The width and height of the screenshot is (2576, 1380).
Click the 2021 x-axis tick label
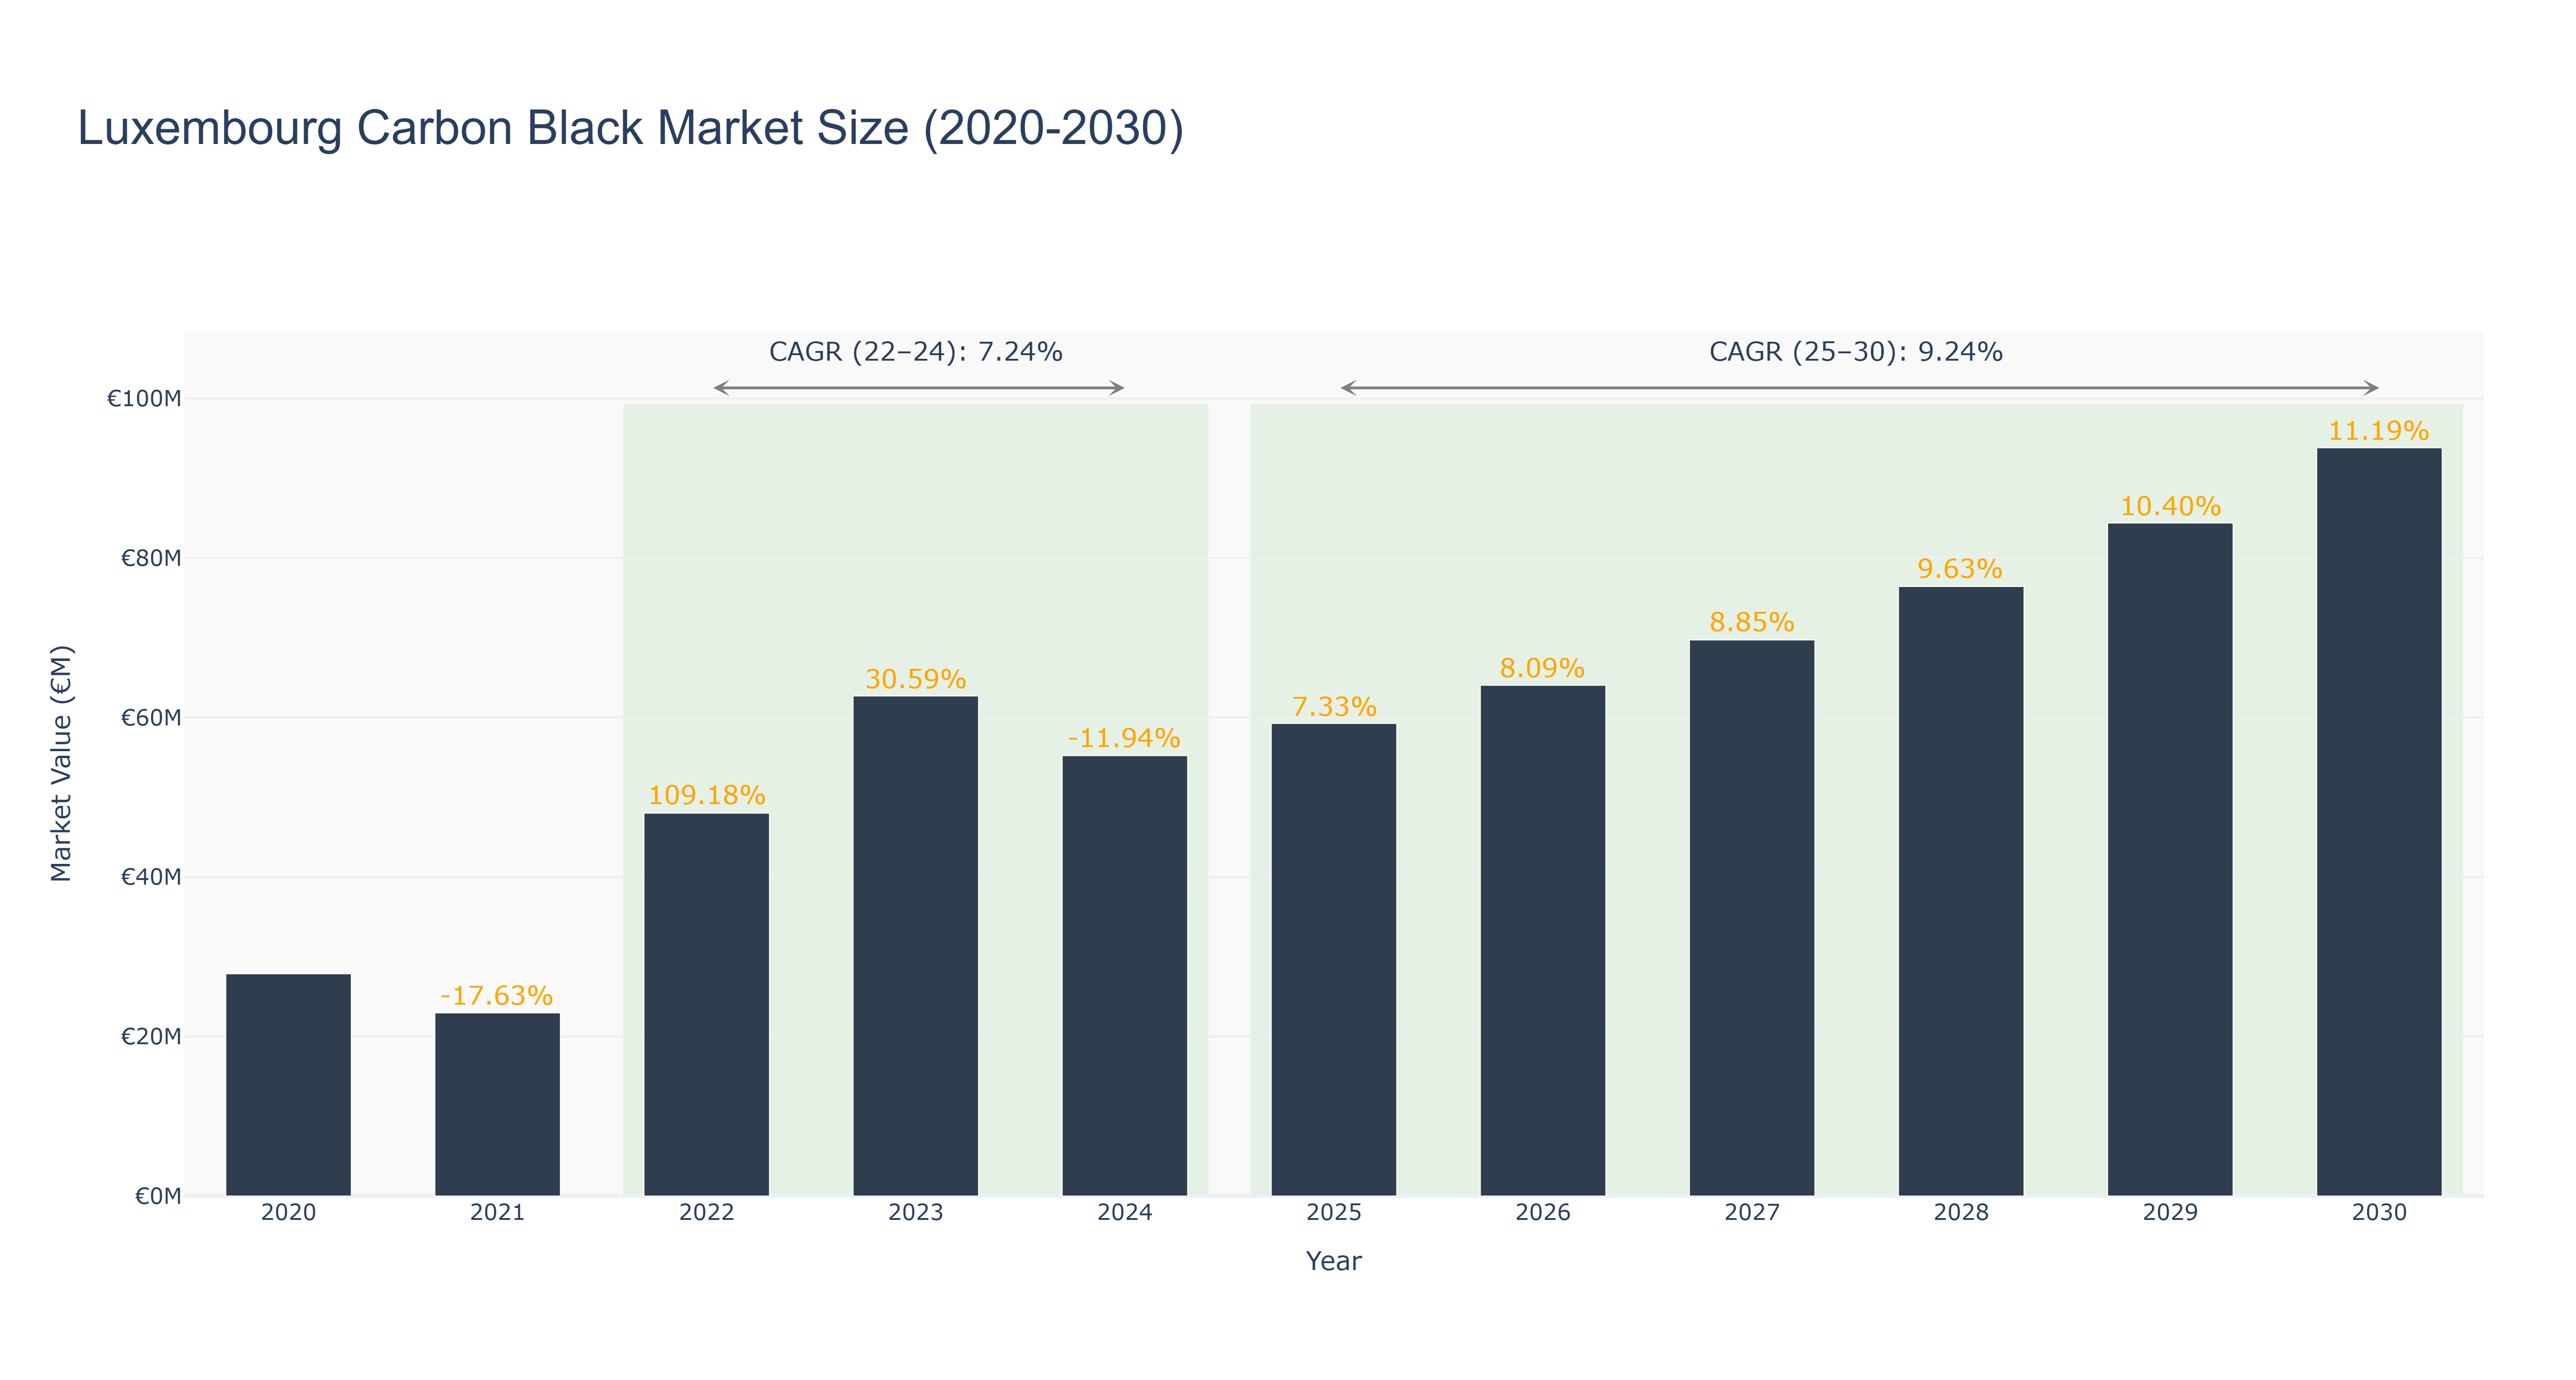[x=497, y=1213]
